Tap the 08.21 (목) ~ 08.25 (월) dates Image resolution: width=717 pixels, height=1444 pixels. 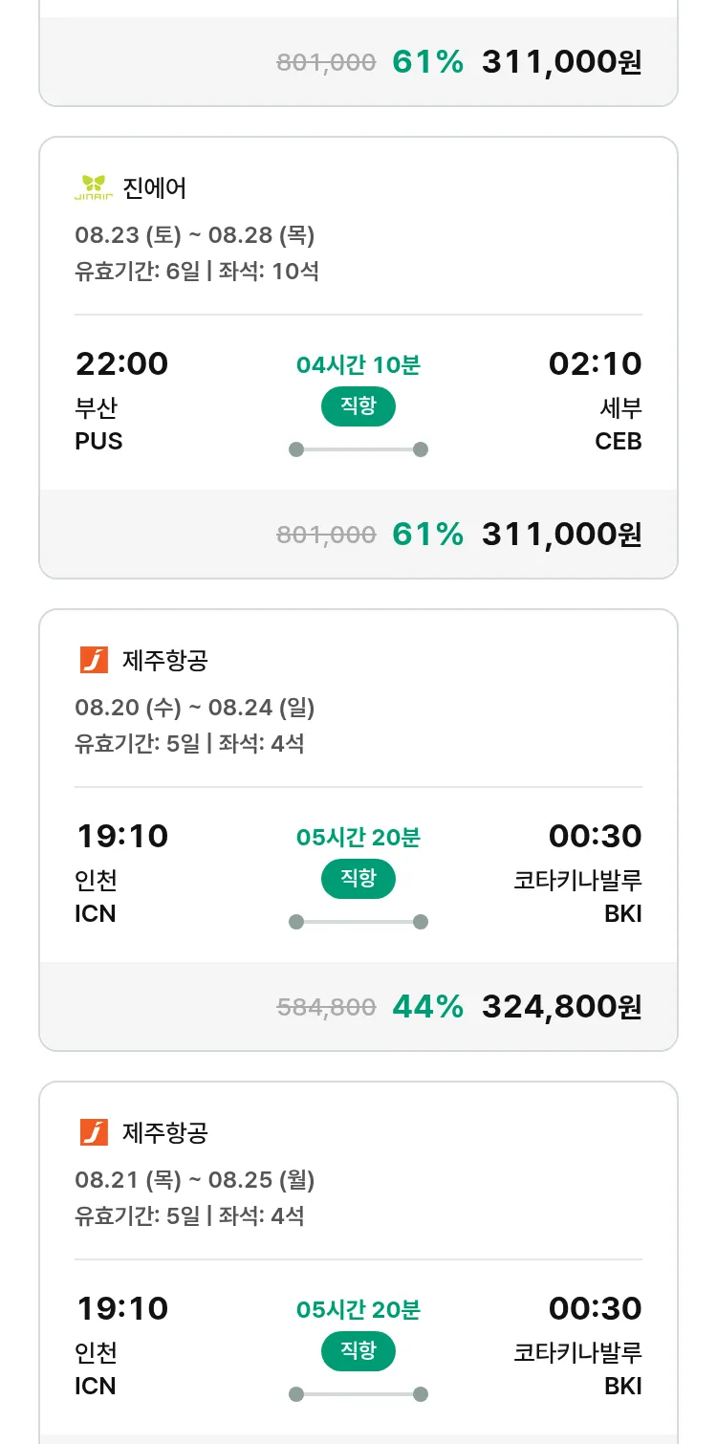click(195, 1180)
